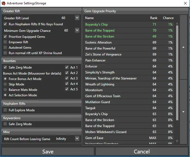This screenshot has height=157, width=190.
Task: Open Rift Count Before Leaving Game dropdown
Action: click(77, 138)
